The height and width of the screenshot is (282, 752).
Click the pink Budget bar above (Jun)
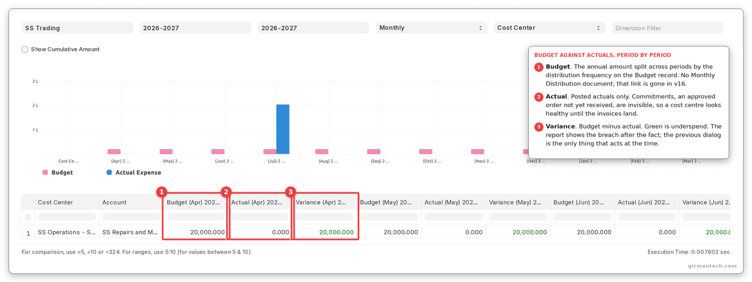(x=218, y=152)
